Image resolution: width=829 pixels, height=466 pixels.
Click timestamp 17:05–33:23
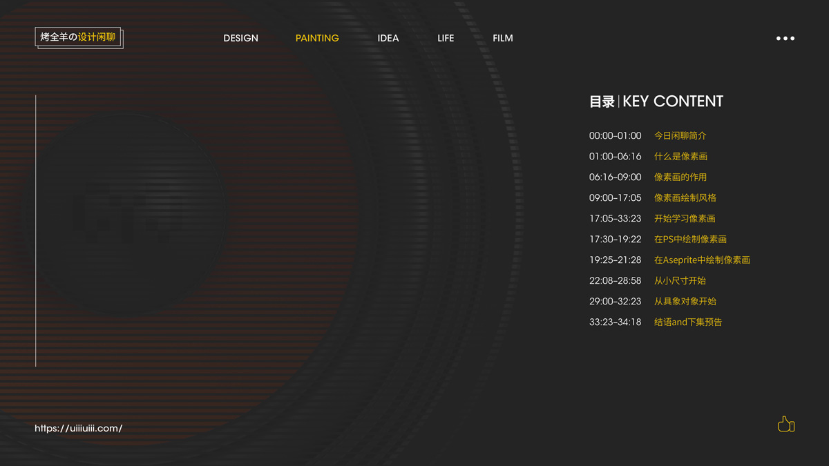[615, 218]
